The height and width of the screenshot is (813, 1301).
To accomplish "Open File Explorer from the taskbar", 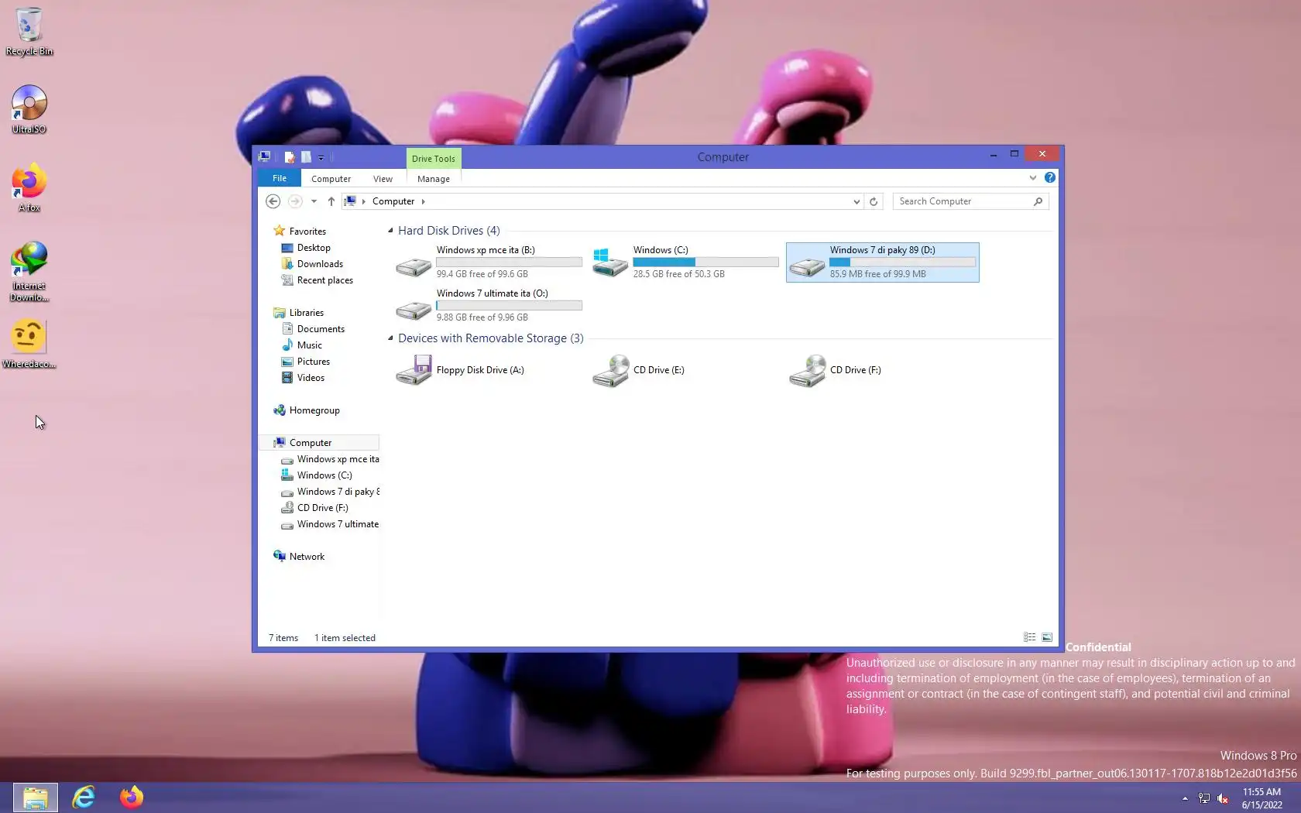I will (35, 797).
